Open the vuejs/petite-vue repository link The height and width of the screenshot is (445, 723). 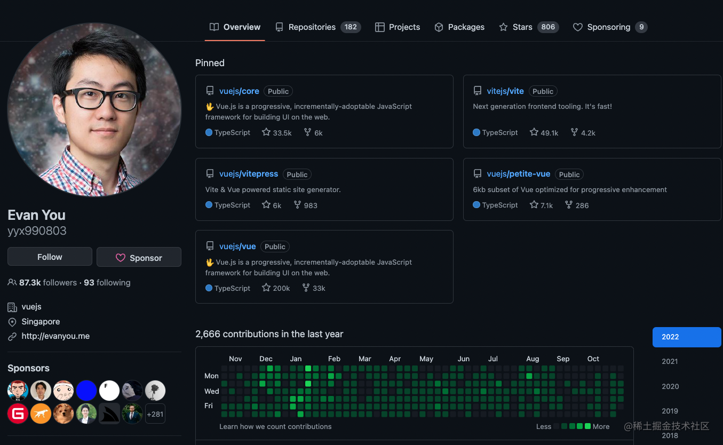(519, 174)
